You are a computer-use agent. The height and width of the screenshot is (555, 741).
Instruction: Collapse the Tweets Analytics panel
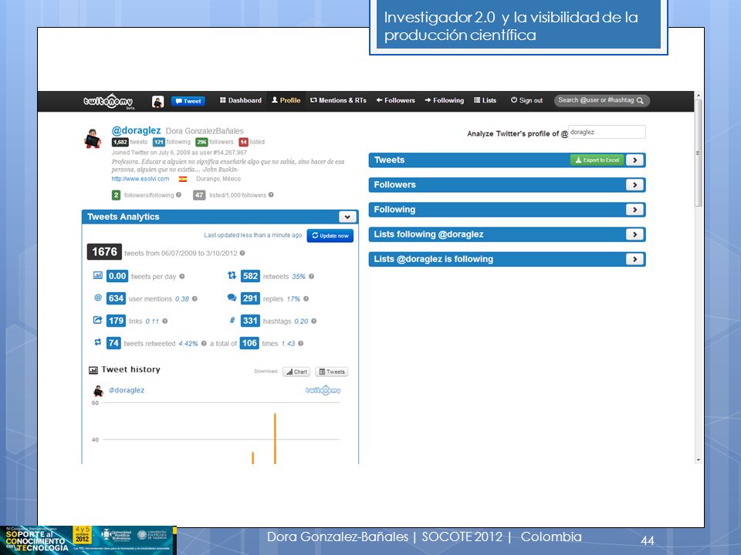pyautogui.click(x=347, y=217)
